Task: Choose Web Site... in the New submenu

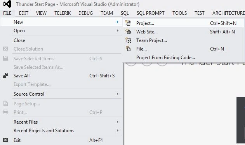Action: click(183, 32)
